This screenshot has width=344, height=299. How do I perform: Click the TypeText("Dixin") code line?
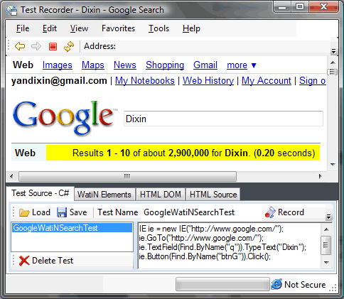click(x=222, y=247)
